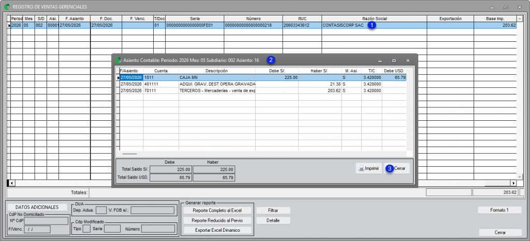The height and width of the screenshot is (241, 530).
Task: Click the Debe USD. value 65.79 in grid
Action: [x=394, y=77]
